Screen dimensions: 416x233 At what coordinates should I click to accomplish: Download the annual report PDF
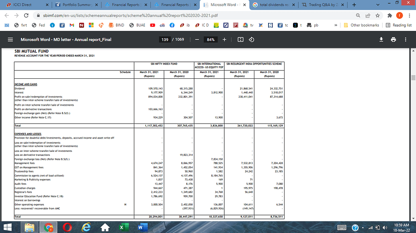[381, 39]
